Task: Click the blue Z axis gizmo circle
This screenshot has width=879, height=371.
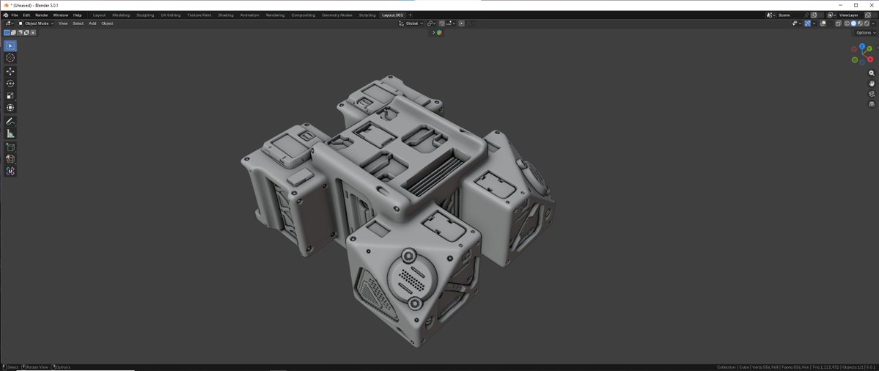Action: pos(862,46)
